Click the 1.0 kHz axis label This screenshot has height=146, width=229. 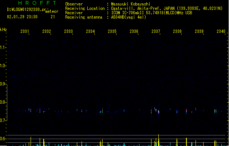[x=3, y=66]
